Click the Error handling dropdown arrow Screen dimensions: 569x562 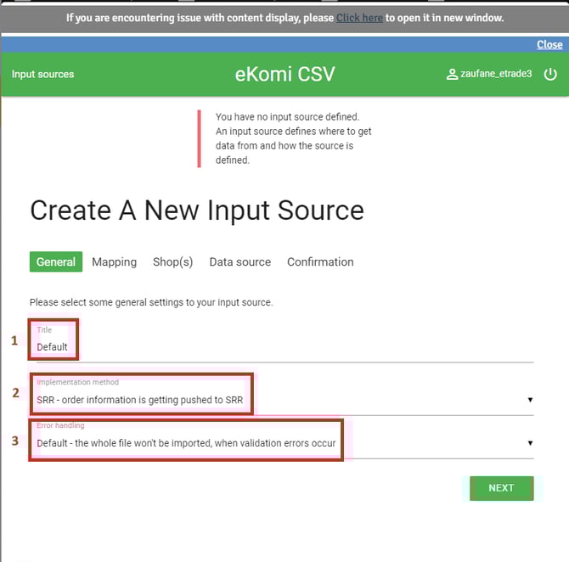pos(530,443)
